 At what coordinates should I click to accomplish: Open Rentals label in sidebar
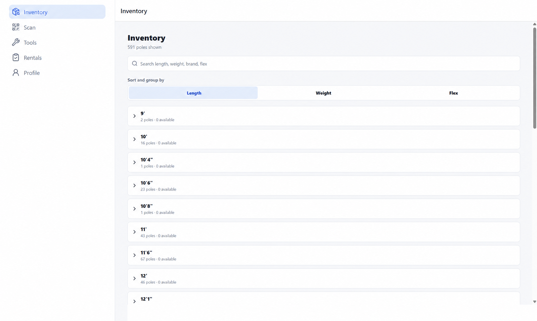(33, 58)
